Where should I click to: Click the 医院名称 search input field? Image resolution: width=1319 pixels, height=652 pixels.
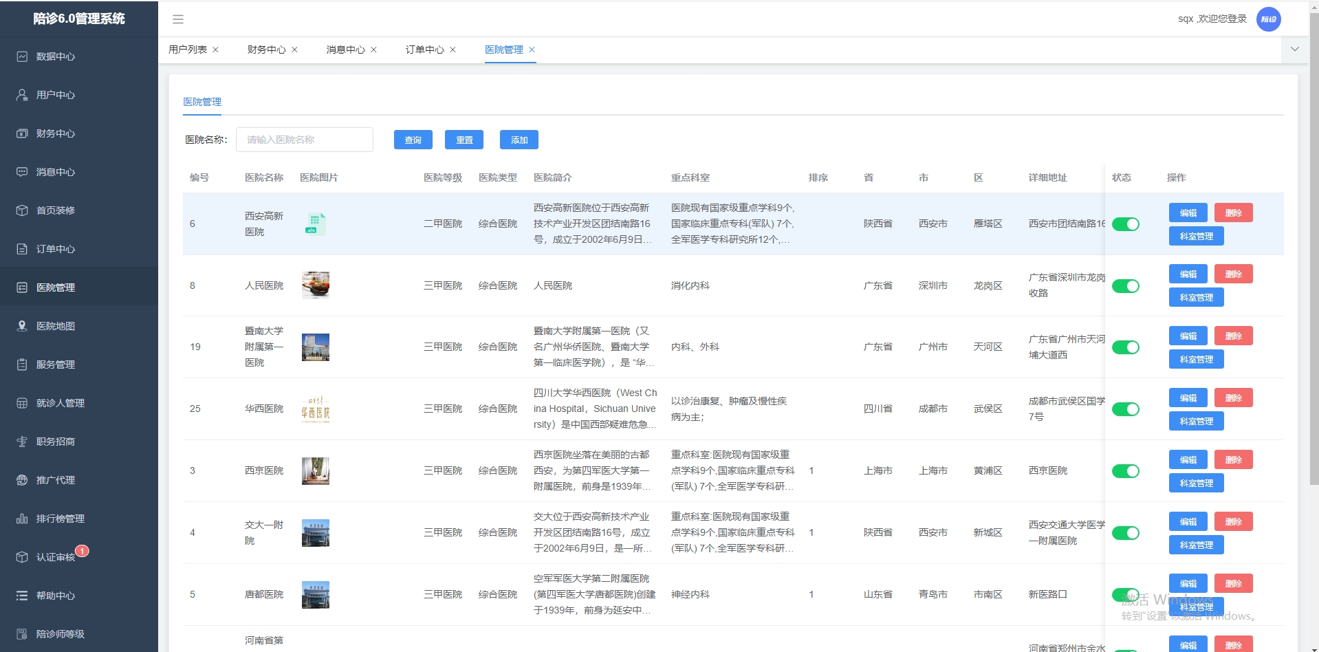coord(304,140)
